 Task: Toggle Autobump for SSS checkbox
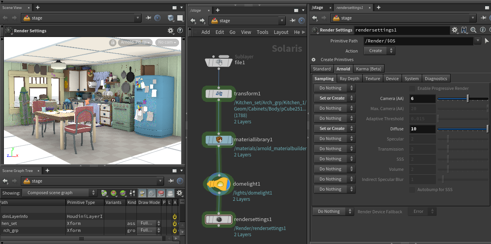click(x=412, y=190)
